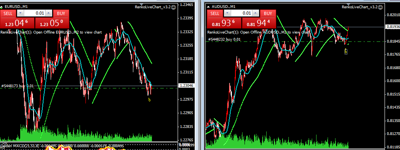This screenshot has width=400, height=150.
Task: Collapse the one-click trading panel on EURUSD
Action: 2,7
